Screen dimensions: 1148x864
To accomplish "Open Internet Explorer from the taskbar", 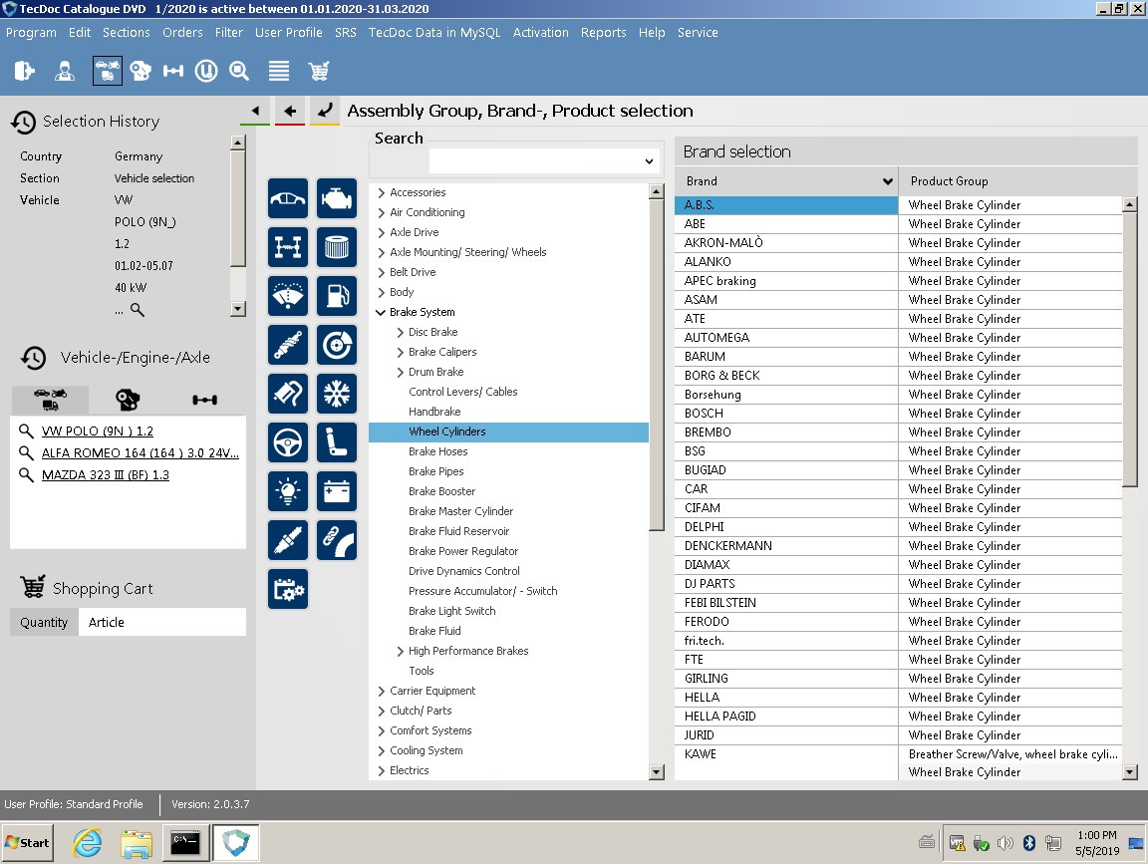I will (x=87, y=843).
